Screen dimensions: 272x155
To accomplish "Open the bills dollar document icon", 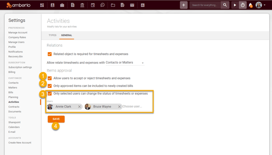I will pos(72,5).
